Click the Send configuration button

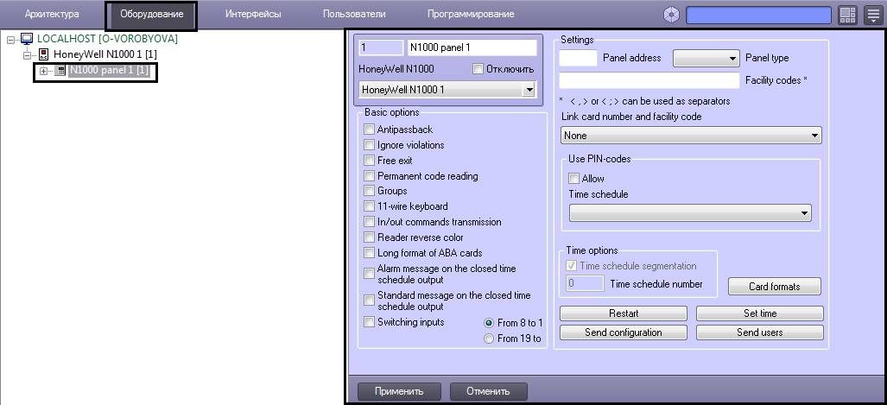[624, 332]
